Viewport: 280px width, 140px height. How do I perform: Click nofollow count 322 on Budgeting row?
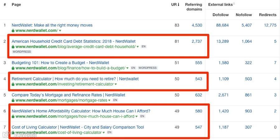[248, 63]
